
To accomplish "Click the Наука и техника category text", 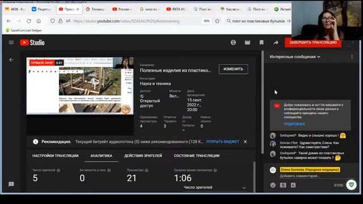I will (x=155, y=83).
